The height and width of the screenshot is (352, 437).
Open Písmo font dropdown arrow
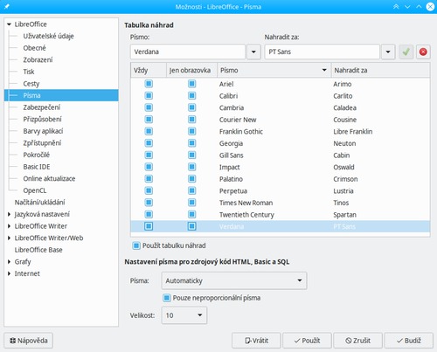[x=253, y=52]
